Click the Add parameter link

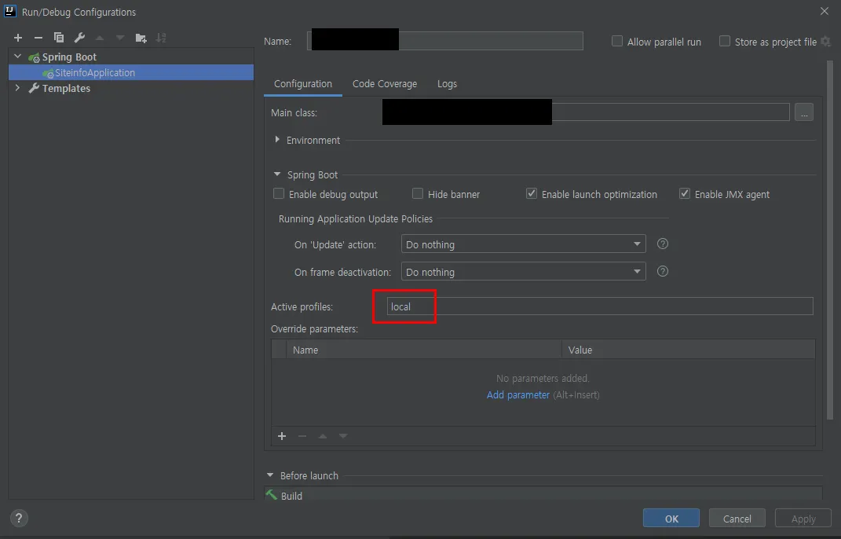pos(517,394)
